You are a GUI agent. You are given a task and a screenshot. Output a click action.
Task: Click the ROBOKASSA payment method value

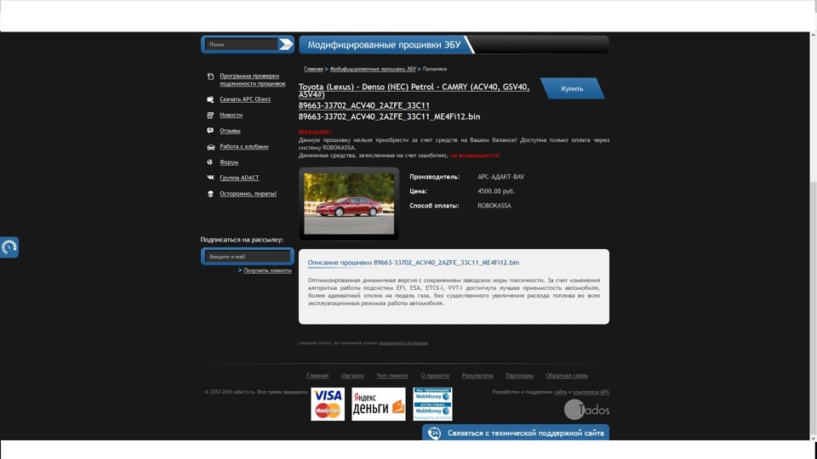point(494,206)
